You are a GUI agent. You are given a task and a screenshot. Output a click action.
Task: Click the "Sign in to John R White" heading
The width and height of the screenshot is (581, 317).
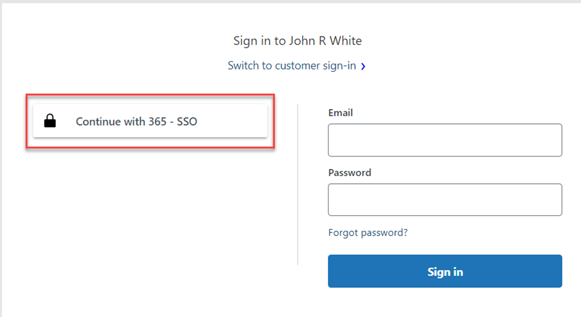point(297,41)
